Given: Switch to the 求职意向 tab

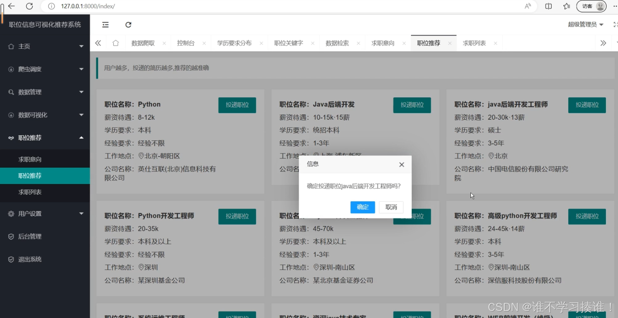Looking at the screenshot, I should (x=383, y=43).
